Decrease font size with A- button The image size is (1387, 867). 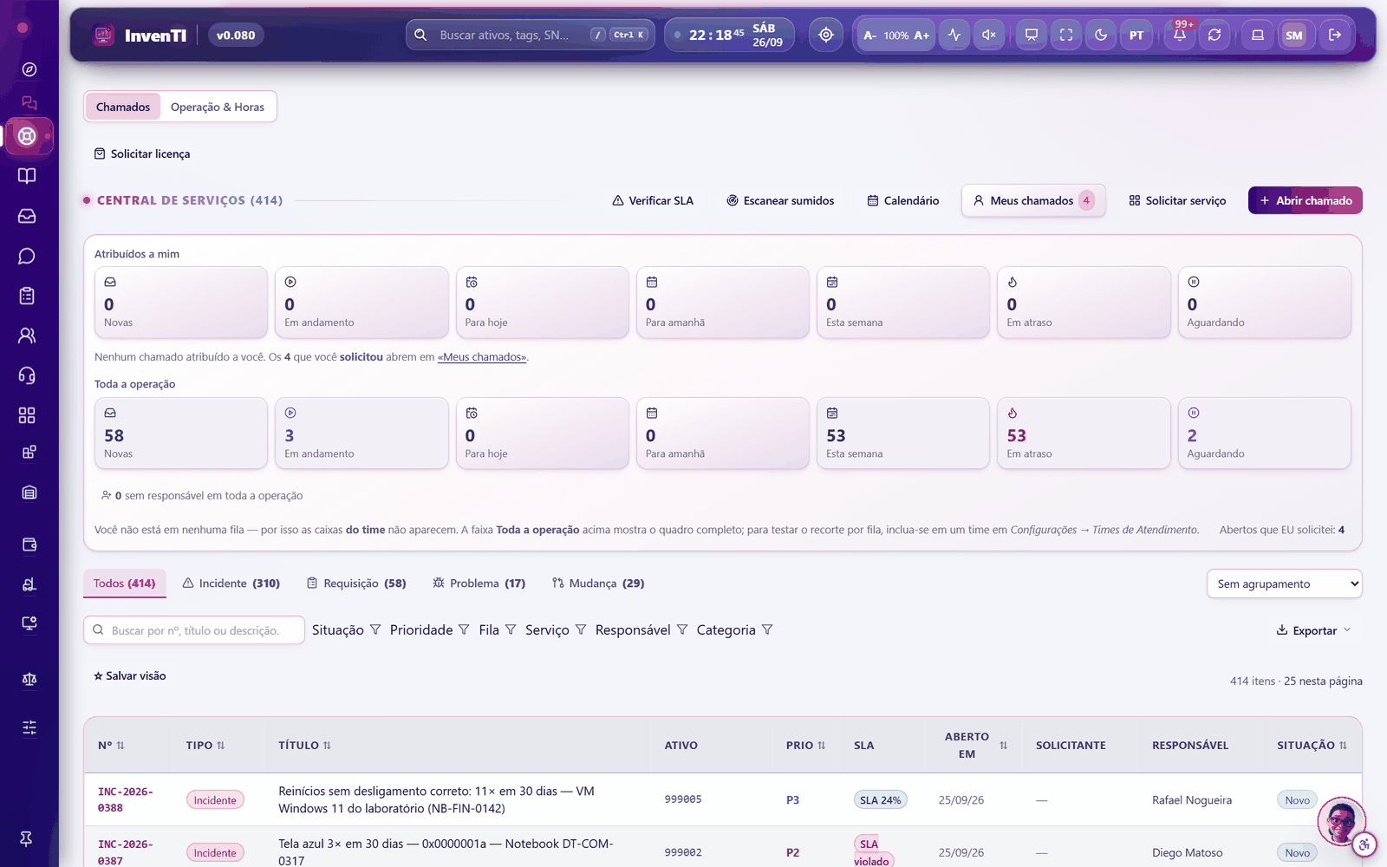point(869,36)
